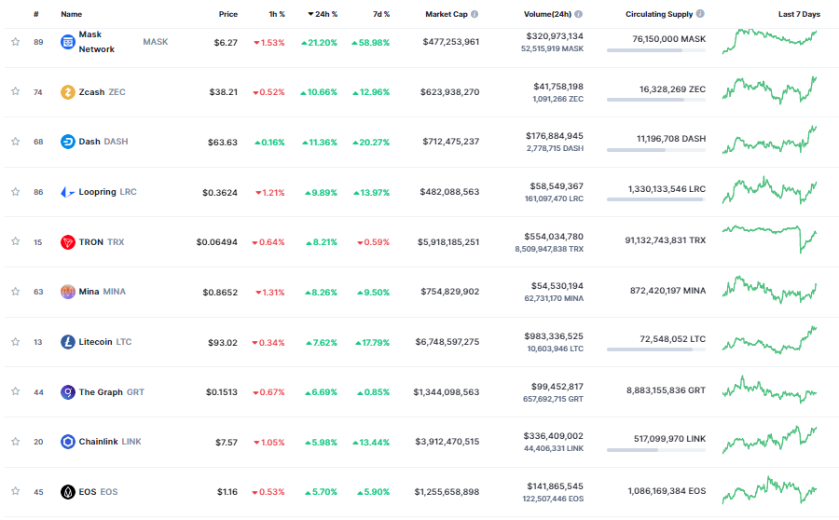The height and width of the screenshot is (520, 839).
Task: Click The Graph supply 8,883,155,836 GRT
Action: click(x=667, y=390)
